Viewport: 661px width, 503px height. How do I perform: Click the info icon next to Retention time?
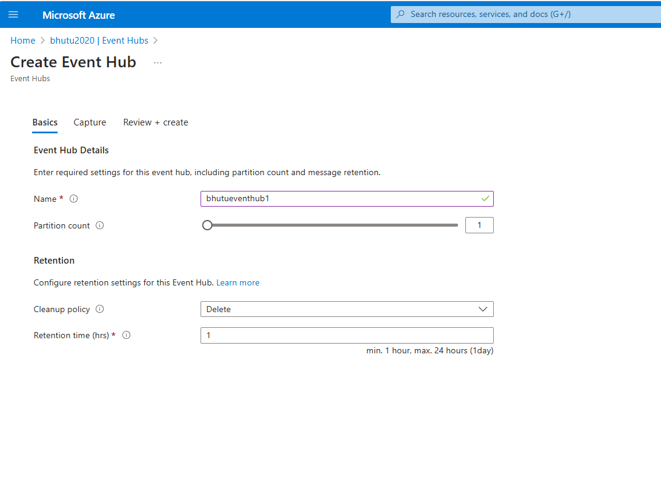point(127,335)
